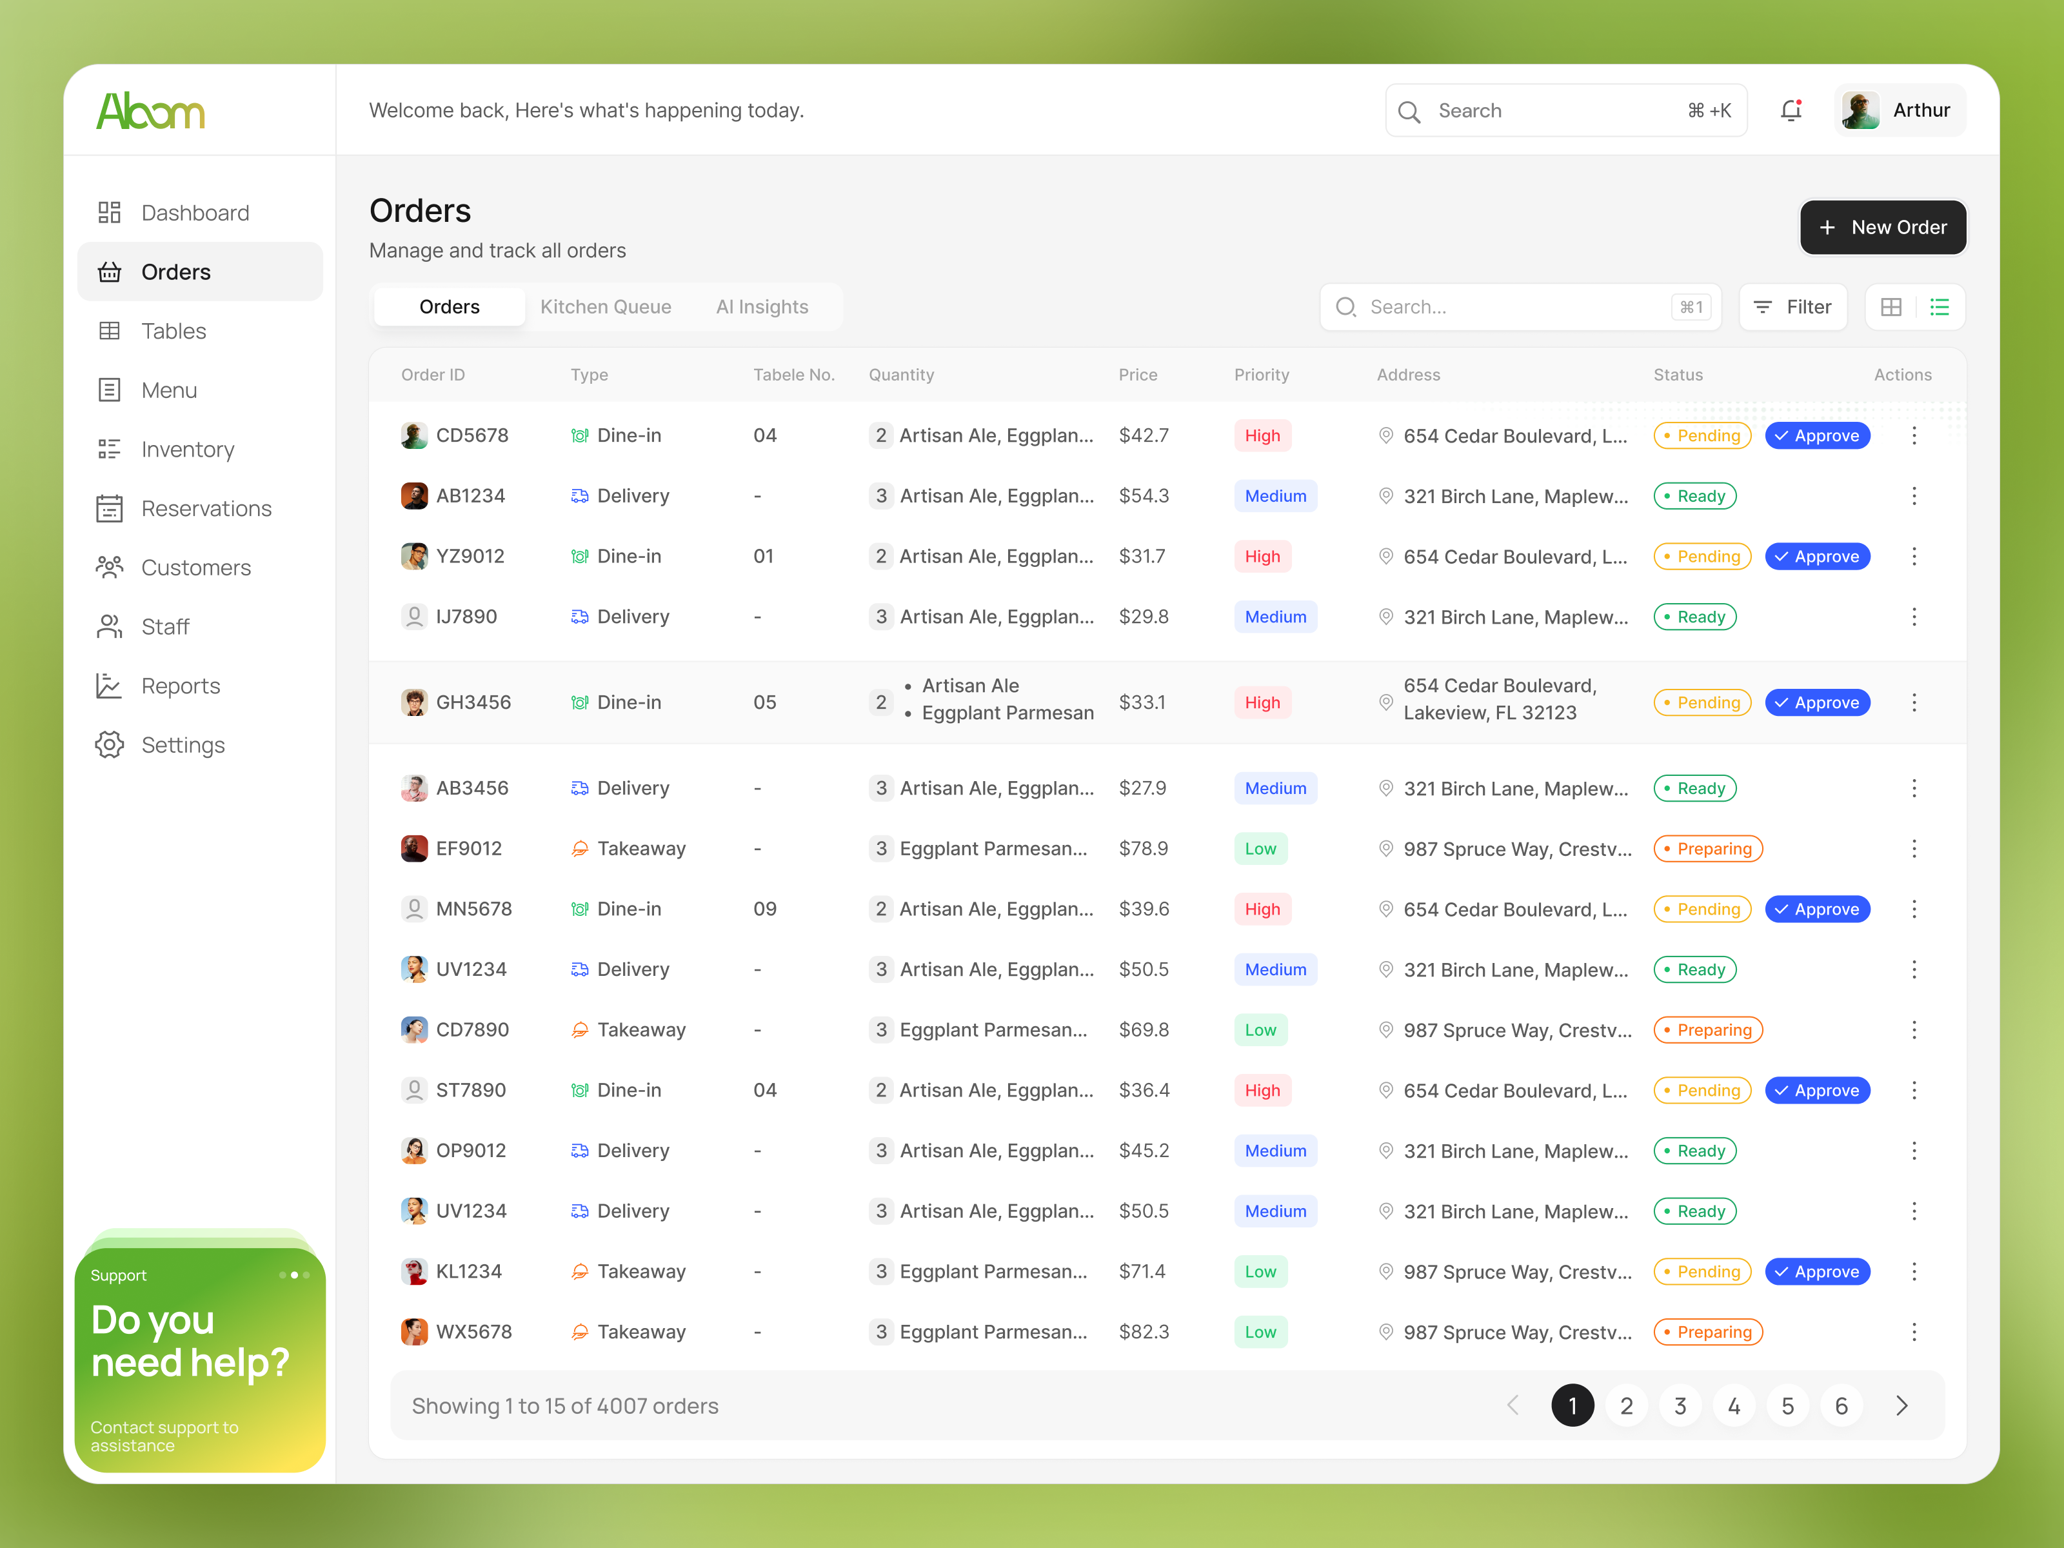
Task: Open the Dashboard from the sidebar
Action: tap(194, 212)
